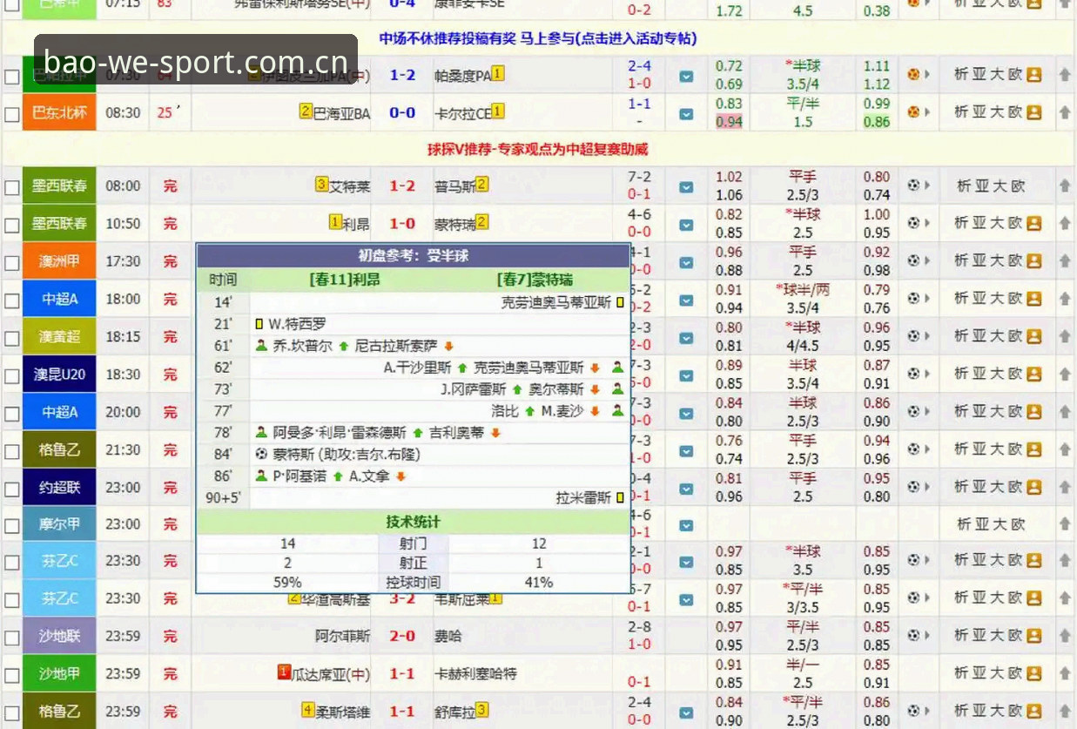
Task: Tick checkbox for 墨西联春 08:00 match
Action: click(11, 187)
